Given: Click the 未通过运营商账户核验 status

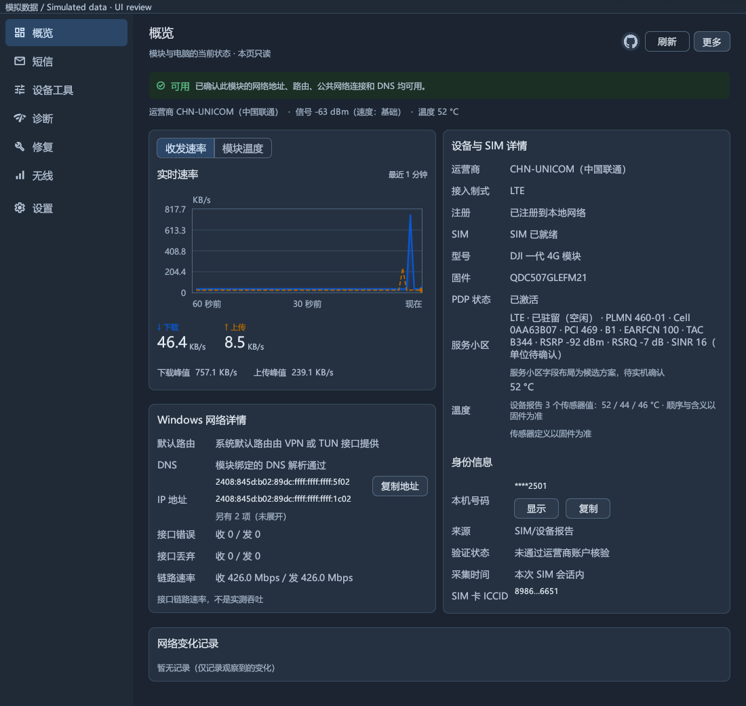Looking at the screenshot, I should coord(562,553).
